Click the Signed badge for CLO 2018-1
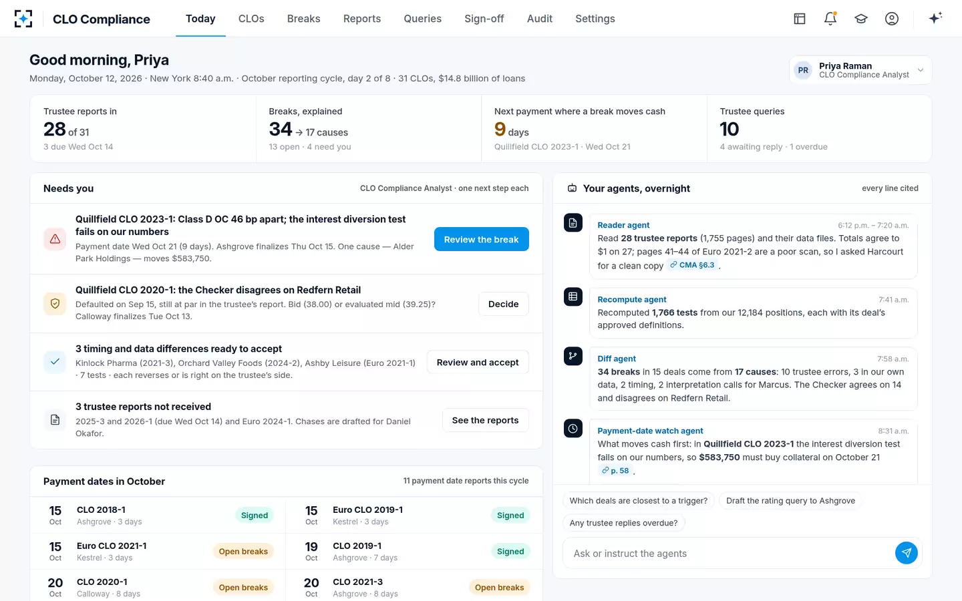The width and height of the screenshot is (962, 601). [255, 515]
